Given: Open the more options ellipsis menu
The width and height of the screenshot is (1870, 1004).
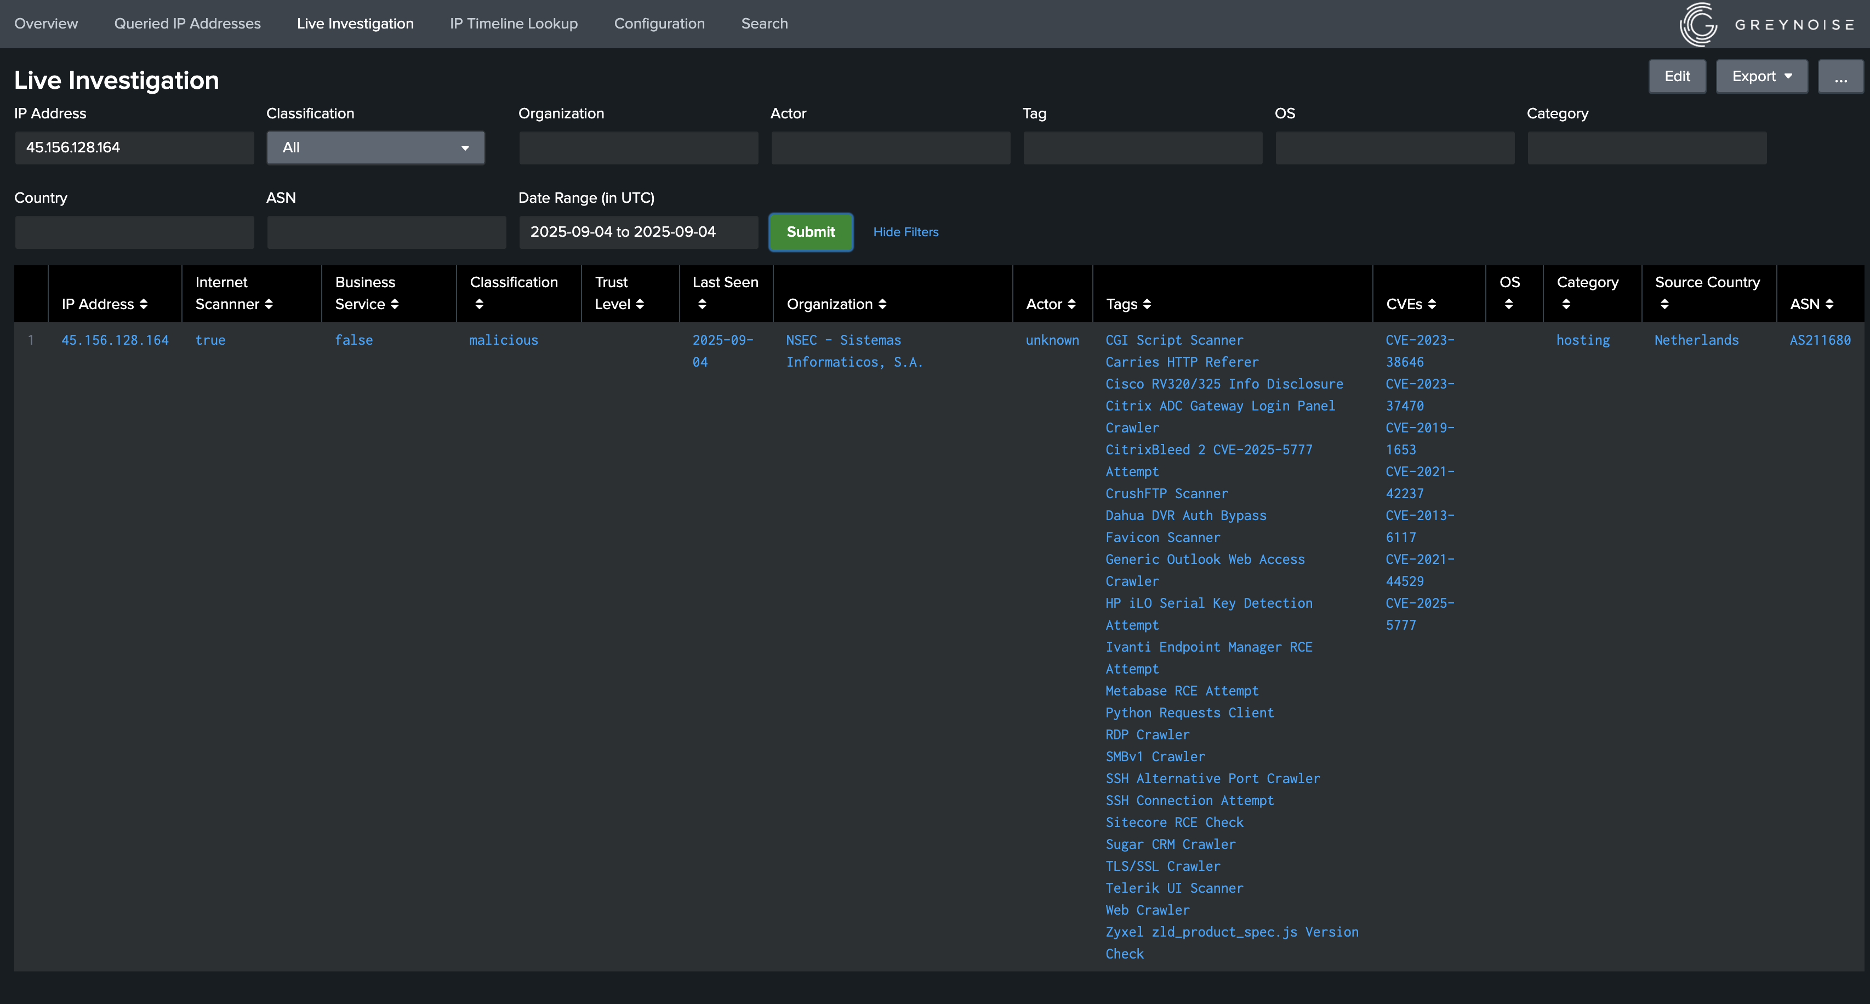Looking at the screenshot, I should (x=1840, y=76).
